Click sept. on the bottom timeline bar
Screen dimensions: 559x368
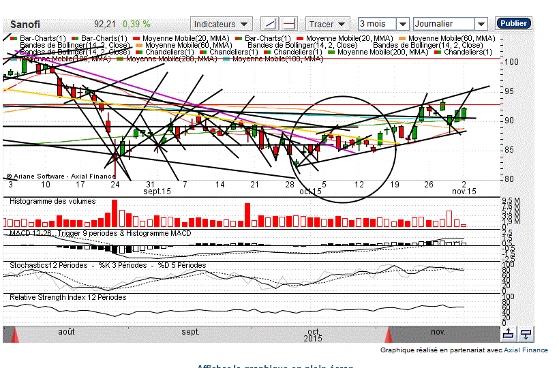click(x=190, y=332)
